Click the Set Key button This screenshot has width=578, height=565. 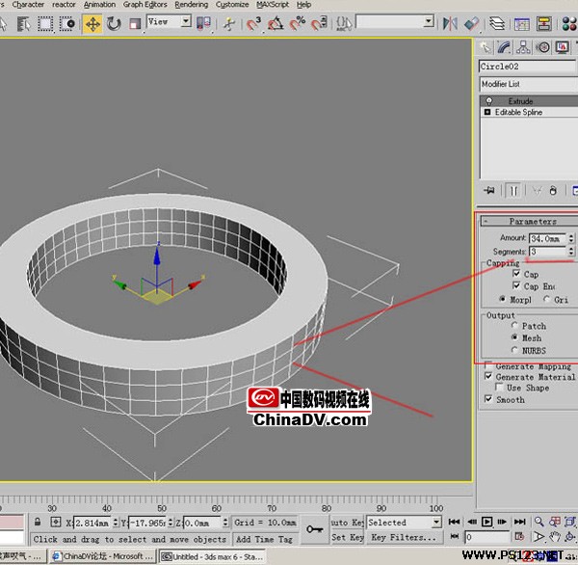(x=347, y=537)
